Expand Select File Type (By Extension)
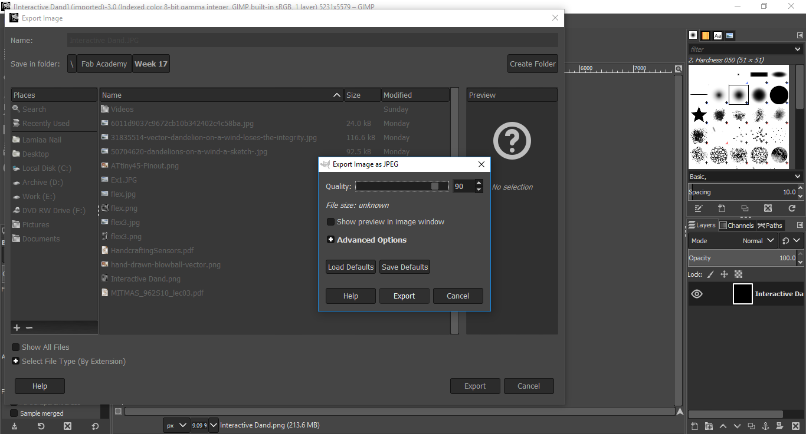 16,361
